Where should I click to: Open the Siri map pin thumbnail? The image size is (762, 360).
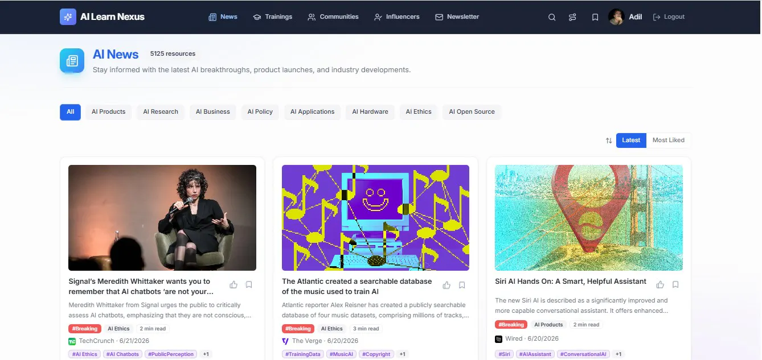pyautogui.click(x=589, y=218)
